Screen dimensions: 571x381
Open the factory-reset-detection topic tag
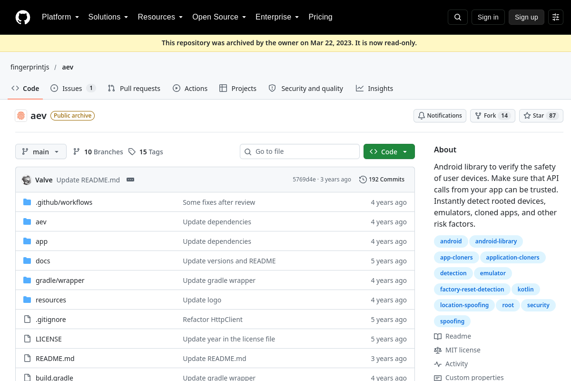(472, 289)
